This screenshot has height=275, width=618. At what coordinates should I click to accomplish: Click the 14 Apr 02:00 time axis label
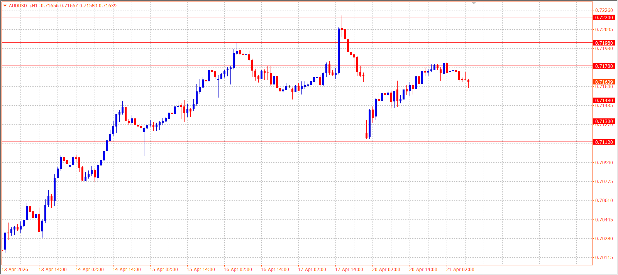pos(90,270)
